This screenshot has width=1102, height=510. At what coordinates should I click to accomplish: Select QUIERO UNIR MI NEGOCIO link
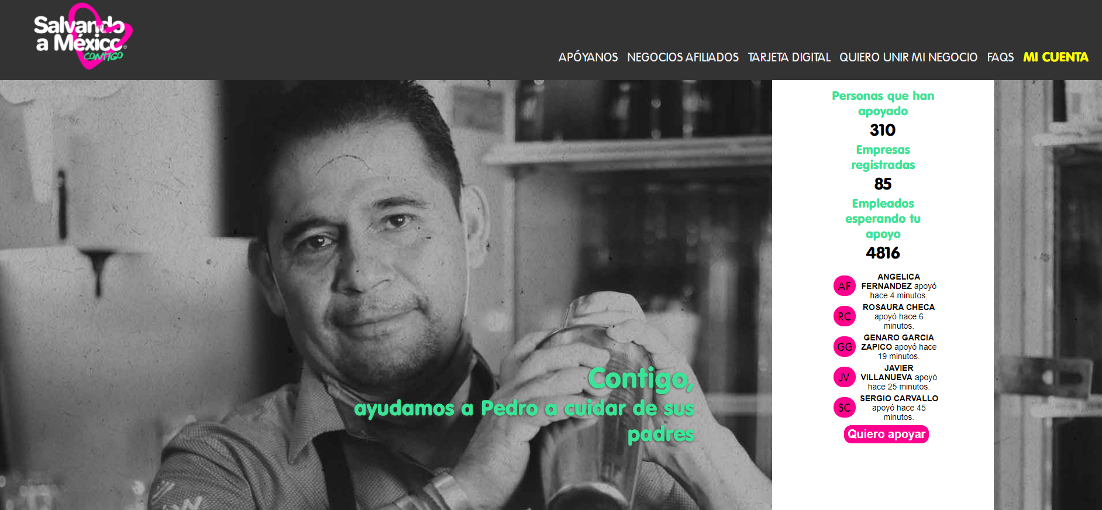tap(908, 57)
